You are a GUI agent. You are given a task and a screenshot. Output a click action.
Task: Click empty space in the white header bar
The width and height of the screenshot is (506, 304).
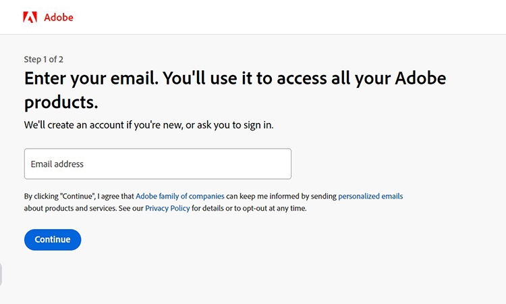pyautogui.click(x=304, y=18)
